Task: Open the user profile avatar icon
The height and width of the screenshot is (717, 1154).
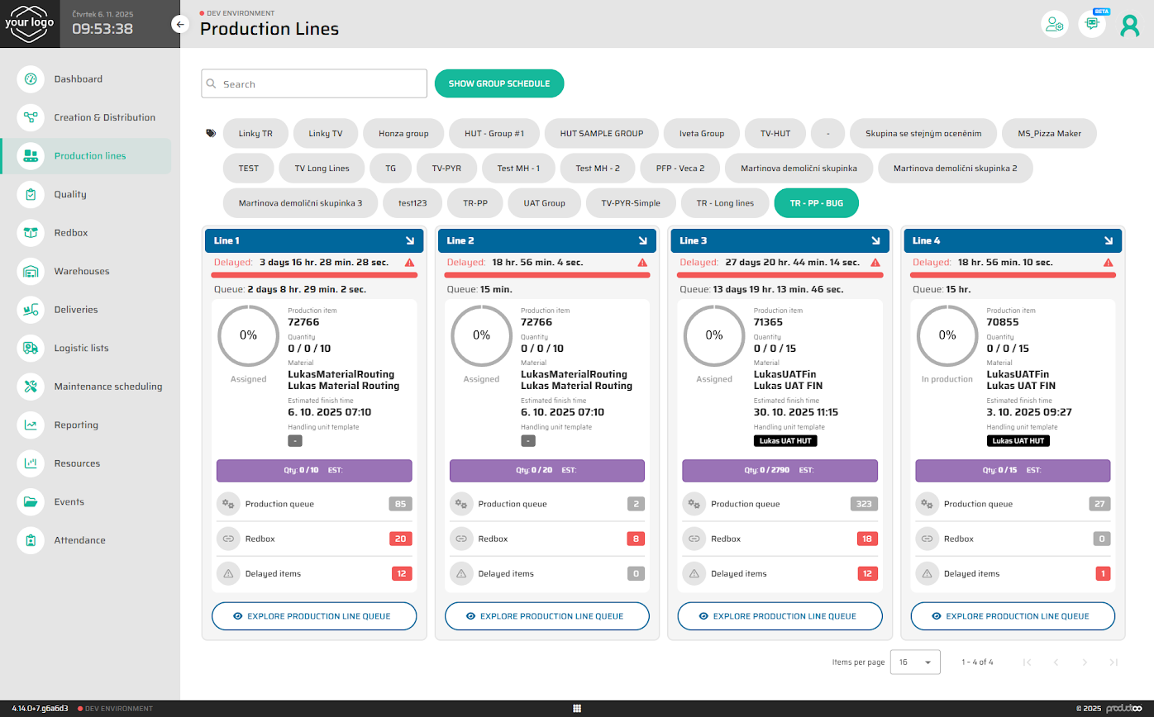Action: 1129,26
